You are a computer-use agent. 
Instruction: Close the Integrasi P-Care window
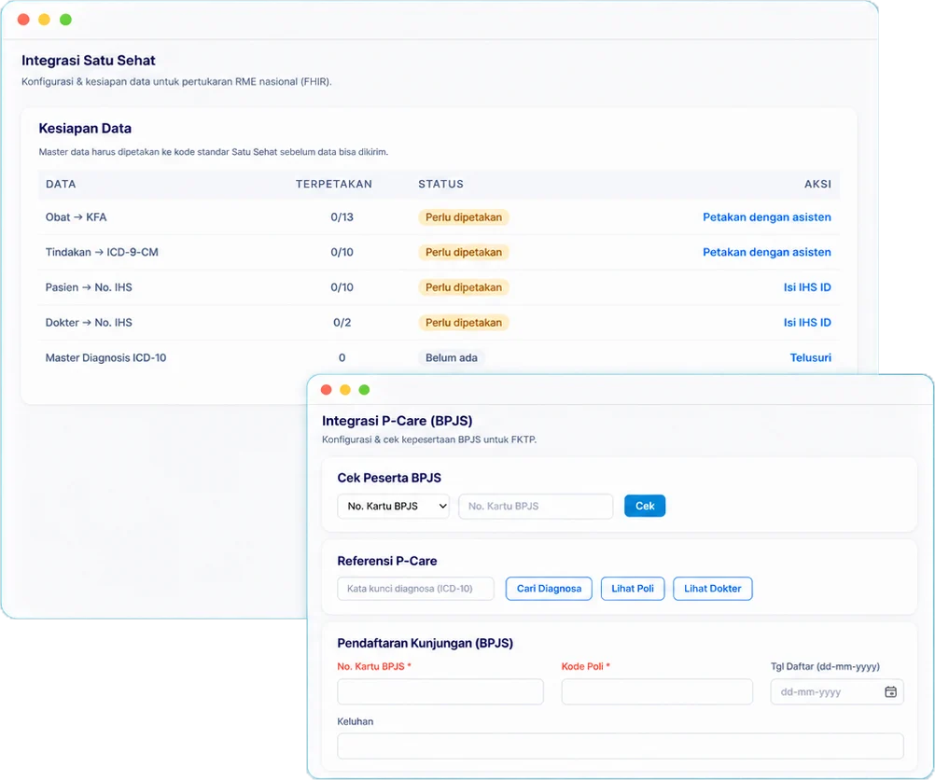tap(327, 389)
